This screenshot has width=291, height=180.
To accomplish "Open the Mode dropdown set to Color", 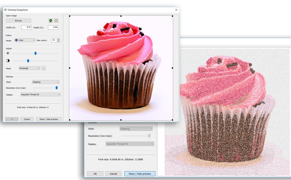I will pos(25,40).
